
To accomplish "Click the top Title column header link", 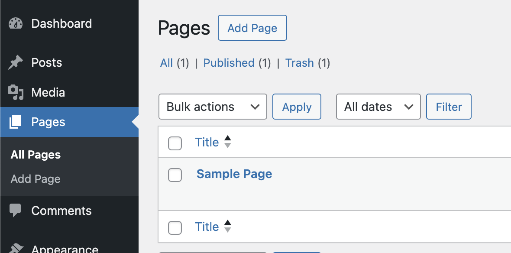I will coord(207,142).
